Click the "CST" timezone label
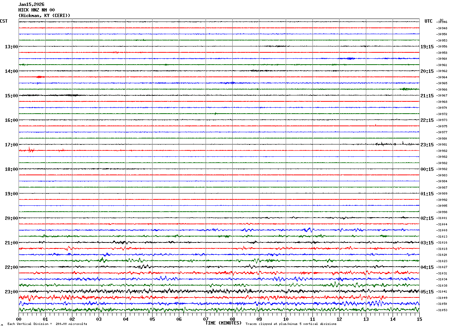The image size is (449, 329). pyautogui.click(x=4, y=21)
